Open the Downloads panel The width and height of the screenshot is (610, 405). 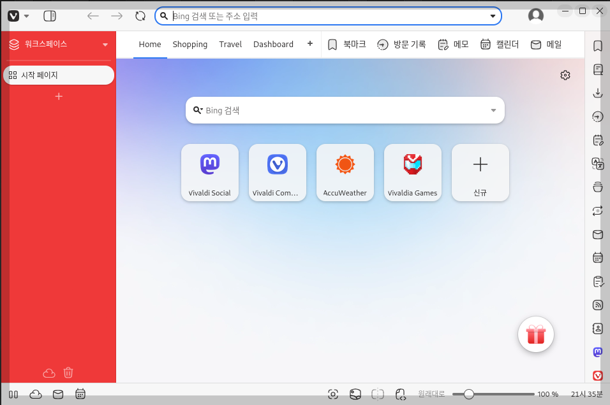click(597, 93)
